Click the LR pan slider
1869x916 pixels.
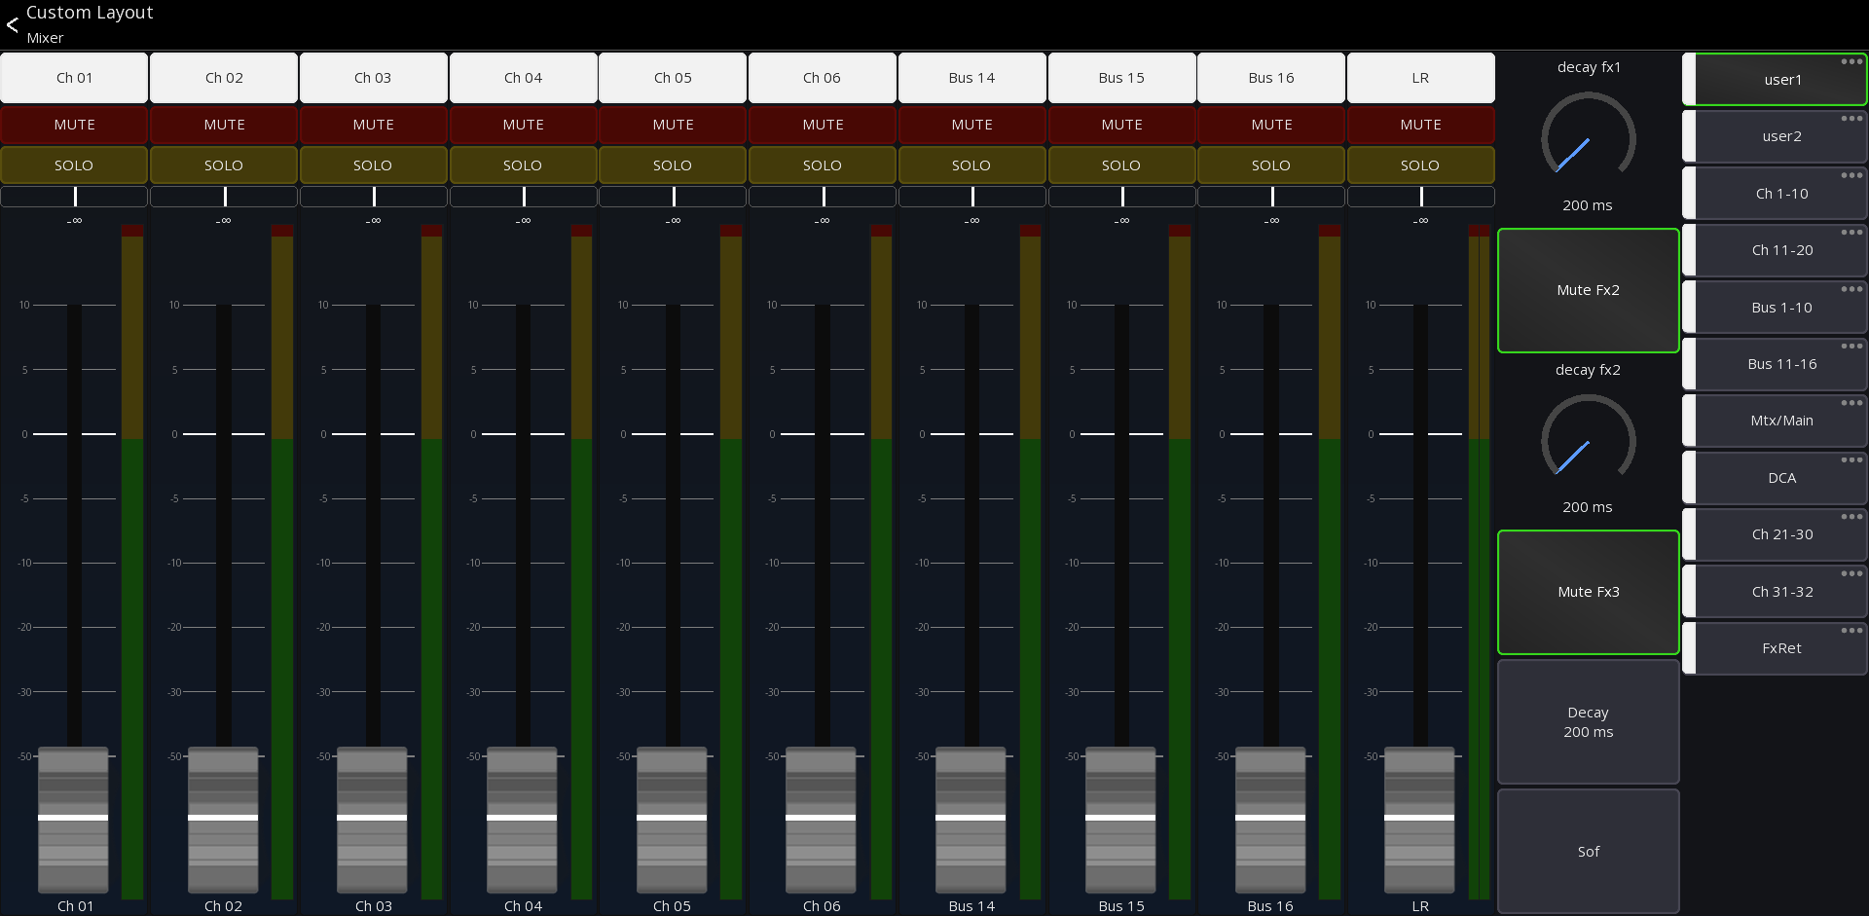pos(1420,197)
